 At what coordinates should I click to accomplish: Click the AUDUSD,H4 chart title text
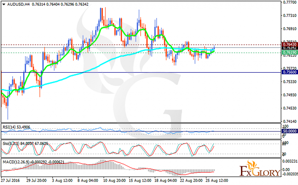18,4
